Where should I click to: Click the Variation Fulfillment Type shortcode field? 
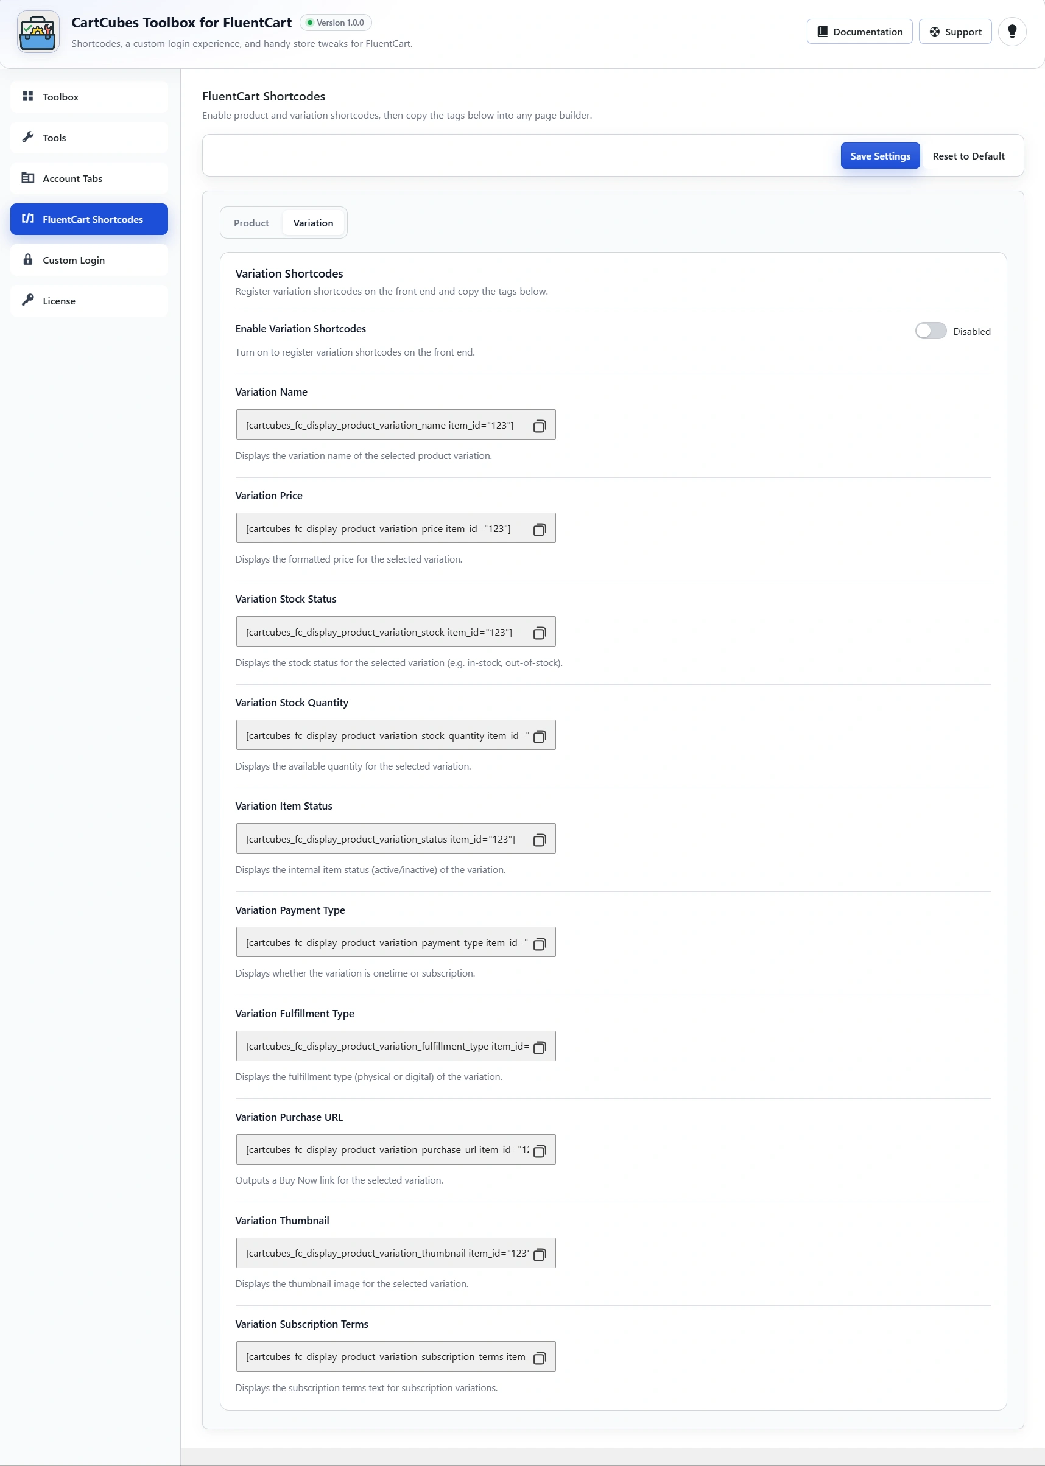pos(396,1046)
